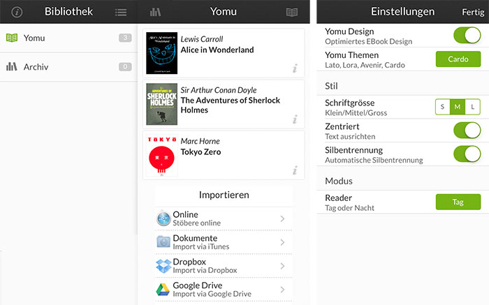The height and width of the screenshot is (305, 489).
Task: Click the Safari compass icon for Online
Action: coord(163,218)
